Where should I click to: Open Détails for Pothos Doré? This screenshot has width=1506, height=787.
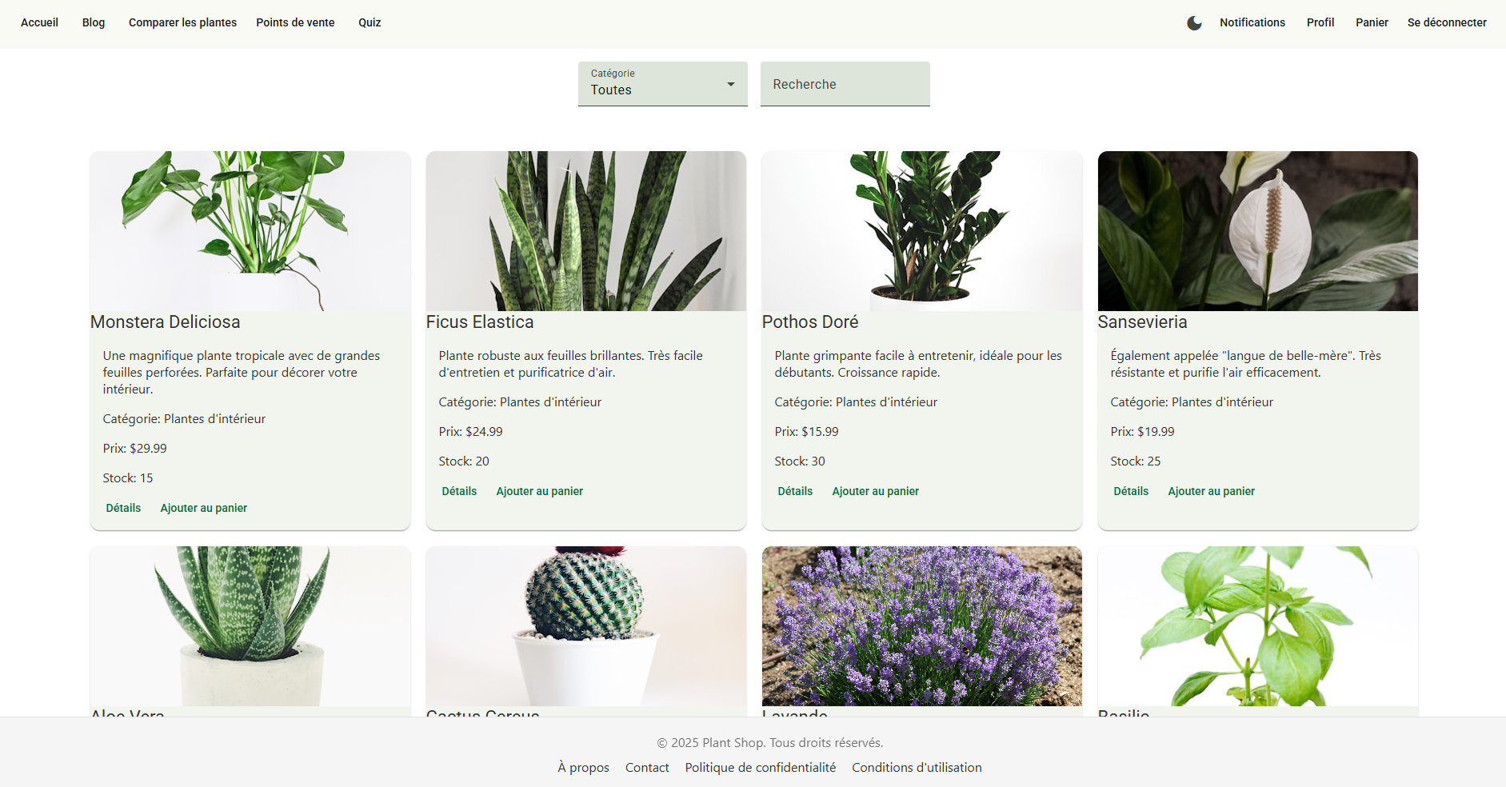(795, 491)
